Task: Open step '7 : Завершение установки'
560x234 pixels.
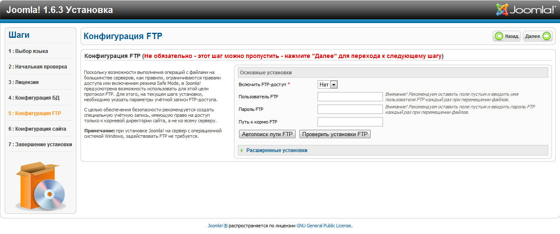Action: (40, 145)
